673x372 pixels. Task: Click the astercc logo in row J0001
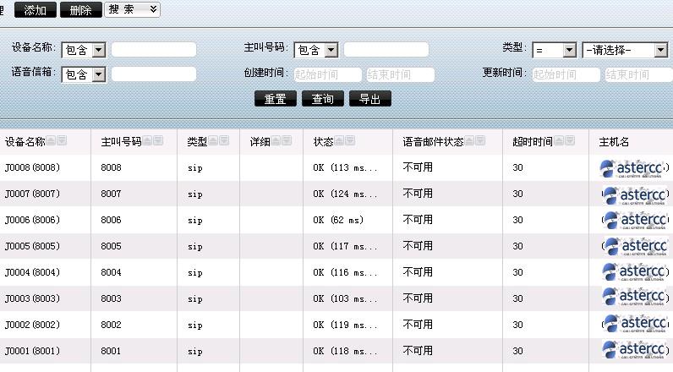[635, 350]
